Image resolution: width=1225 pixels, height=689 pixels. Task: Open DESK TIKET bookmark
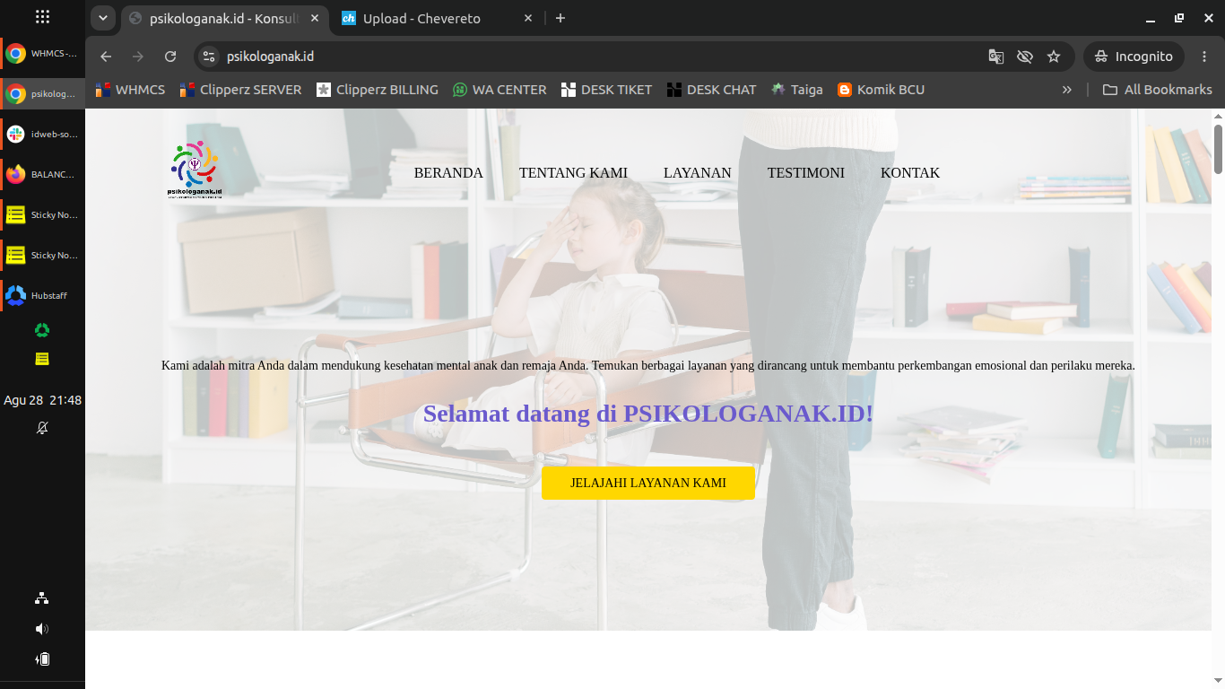tap(606, 90)
